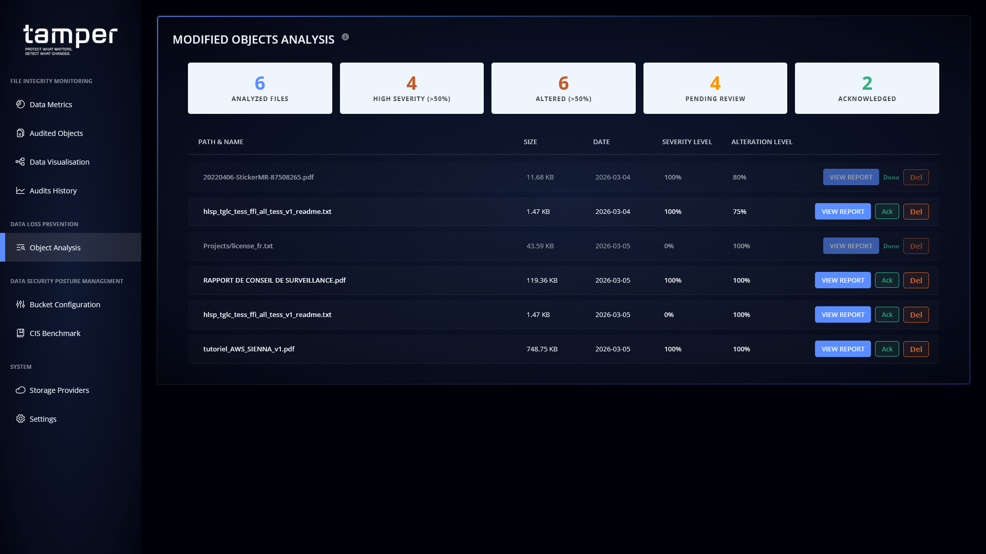Delete the tutoriel_AWS_SIENNA_v1.pdf entry
The image size is (986, 554).
coord(916,349)
